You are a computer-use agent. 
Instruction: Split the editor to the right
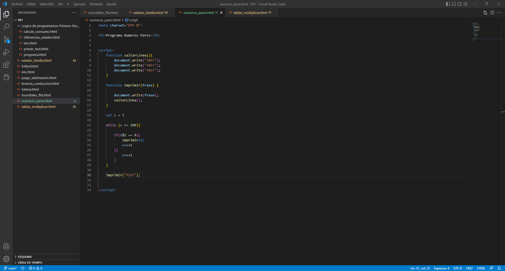pos(492,13)
